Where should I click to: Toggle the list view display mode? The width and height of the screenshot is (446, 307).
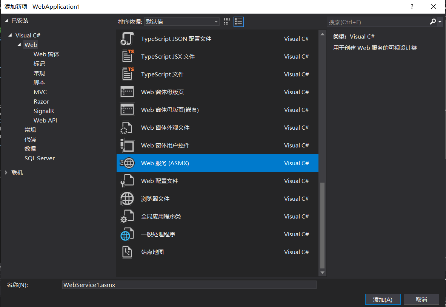pos(238,22)
